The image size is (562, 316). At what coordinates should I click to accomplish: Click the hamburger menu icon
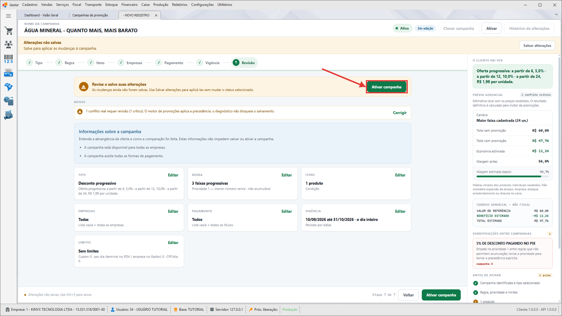coord(8,16)
